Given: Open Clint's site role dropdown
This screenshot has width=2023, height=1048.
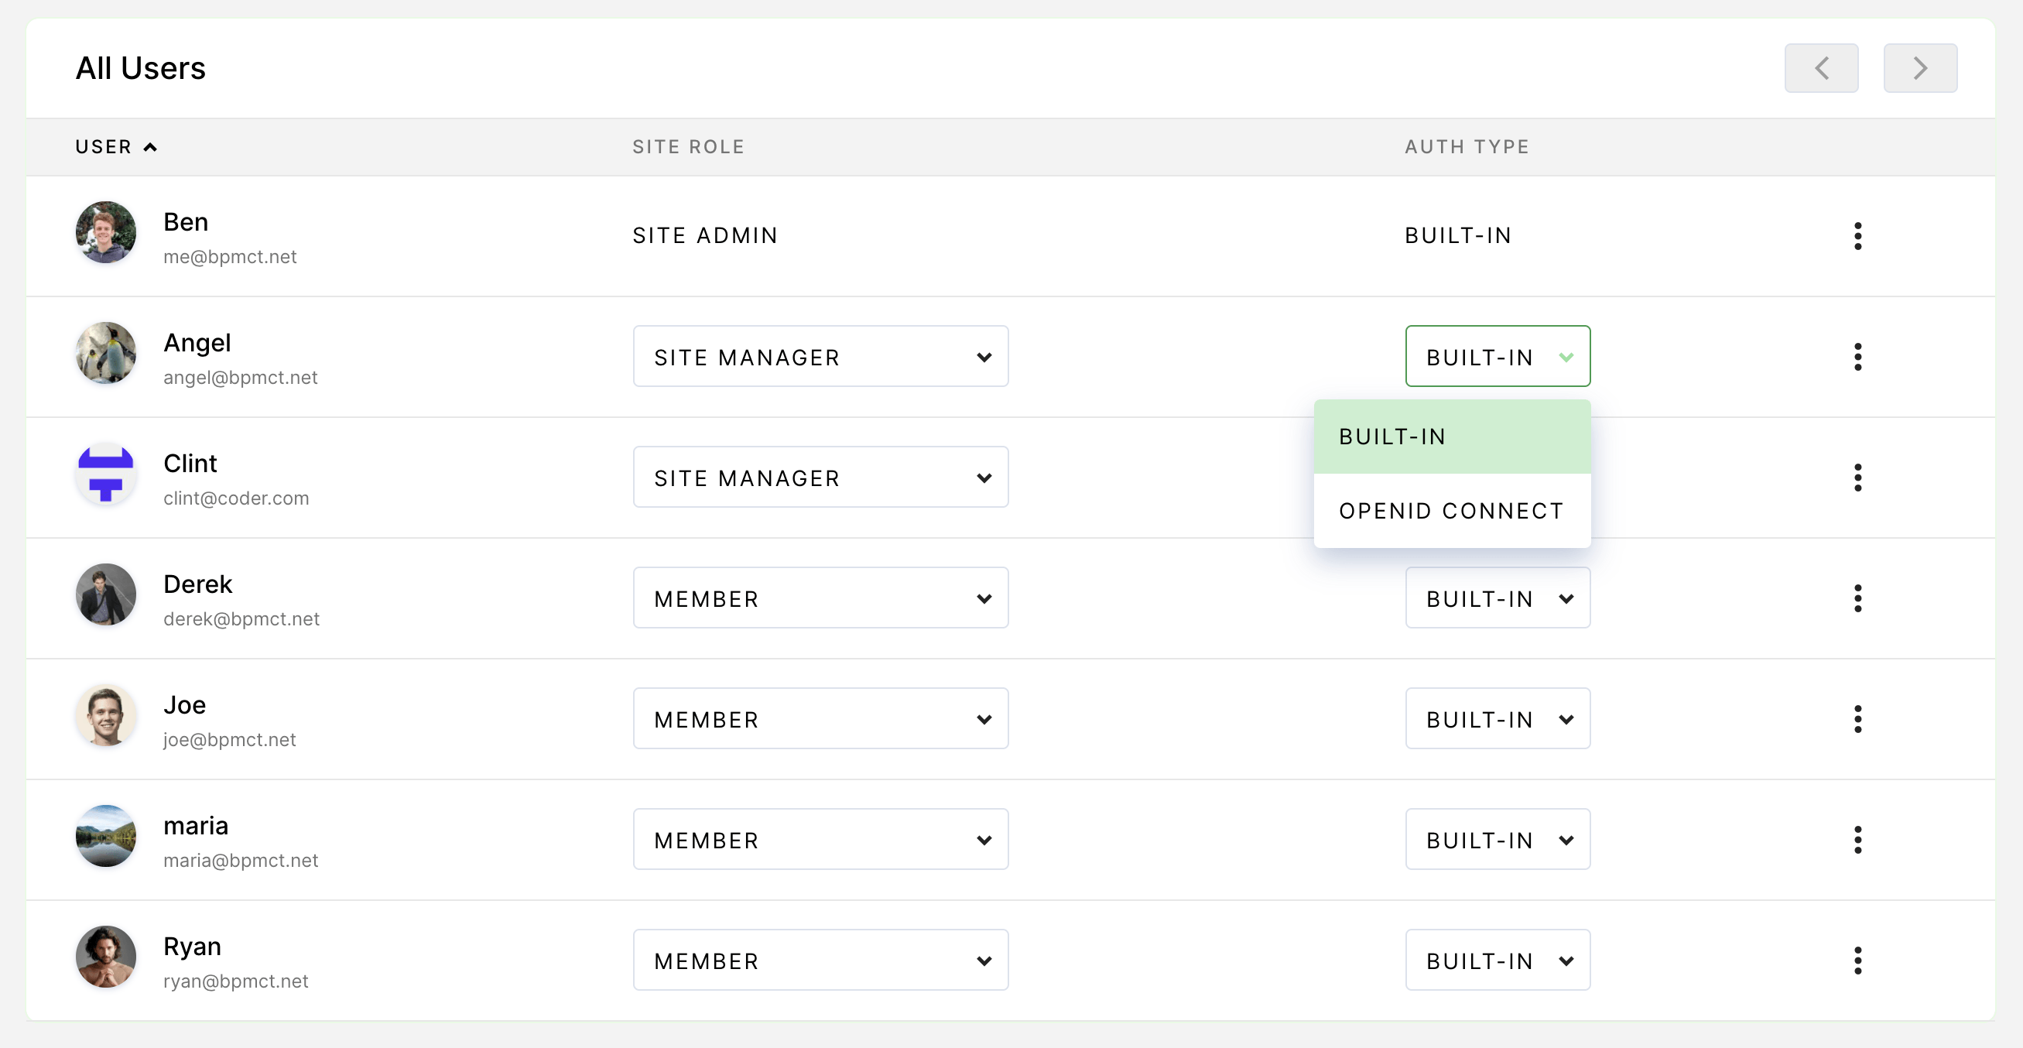Looking at the screenshot, I should pyautogui.click(x=820, y=478).
